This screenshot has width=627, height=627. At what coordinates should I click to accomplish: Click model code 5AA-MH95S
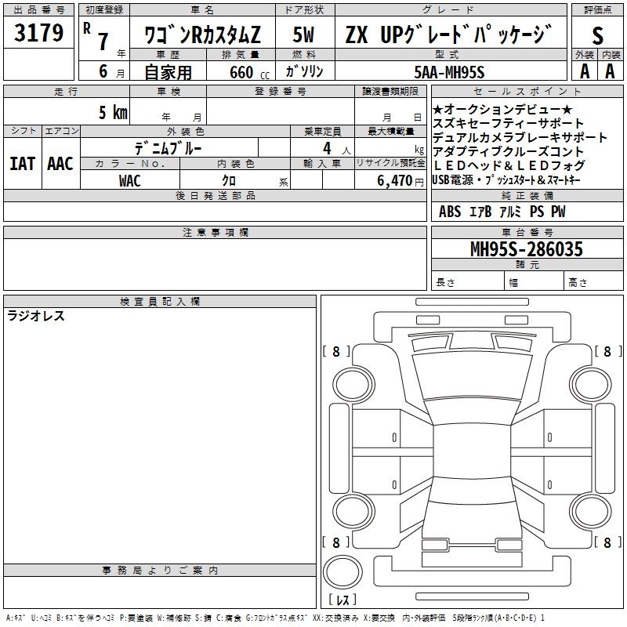tap(449, 72)
